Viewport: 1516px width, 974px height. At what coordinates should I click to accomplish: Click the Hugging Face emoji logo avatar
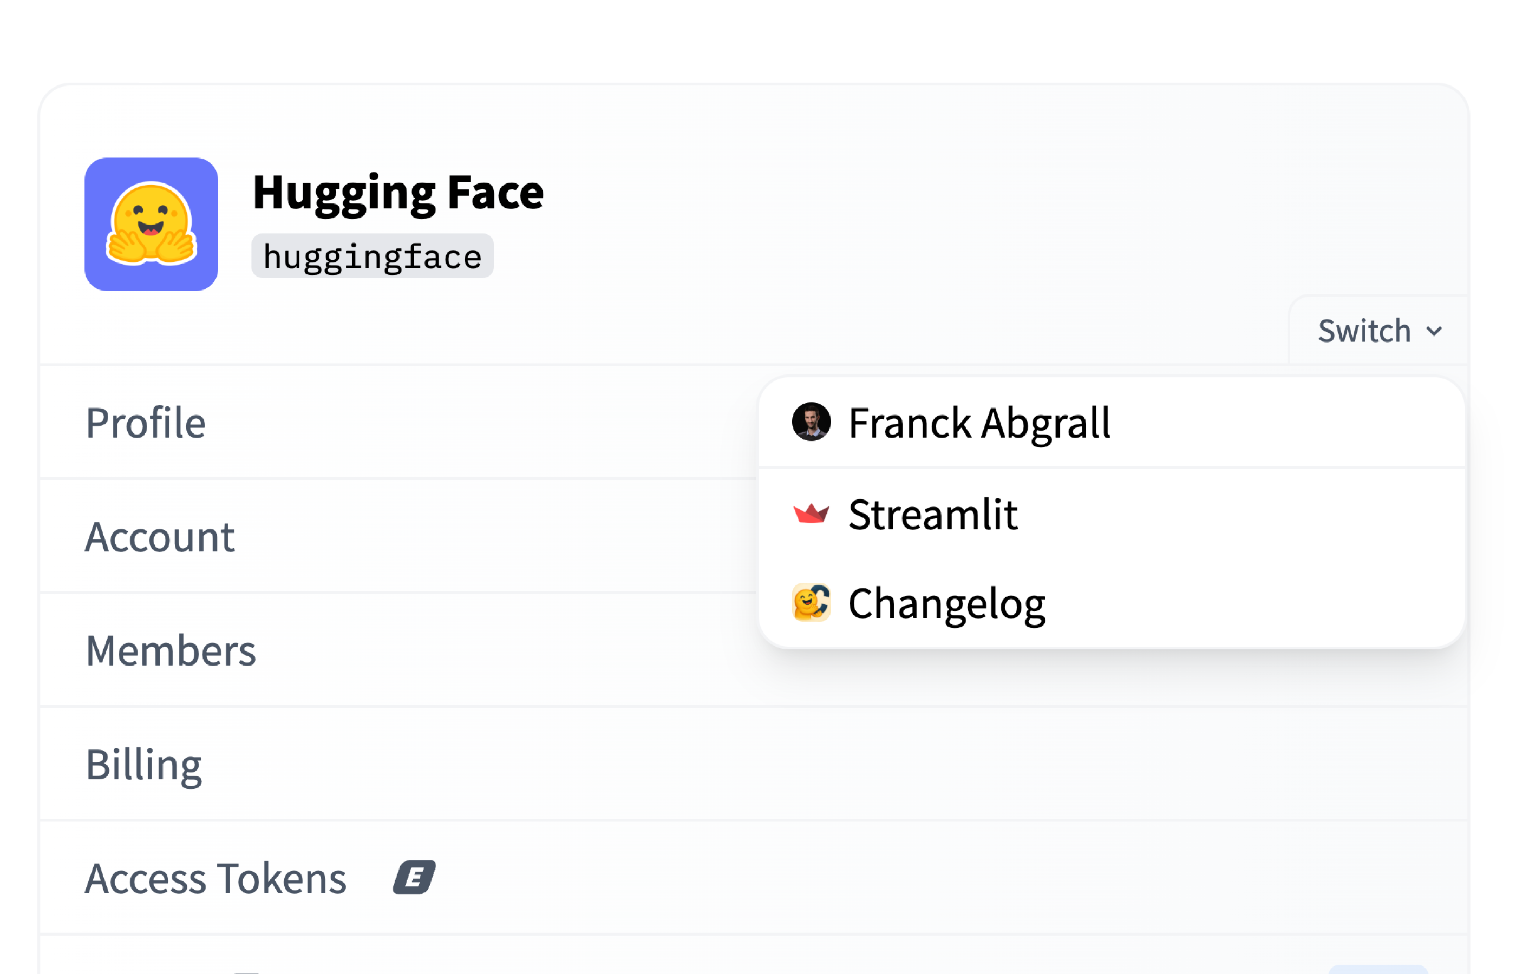[151, 225]
